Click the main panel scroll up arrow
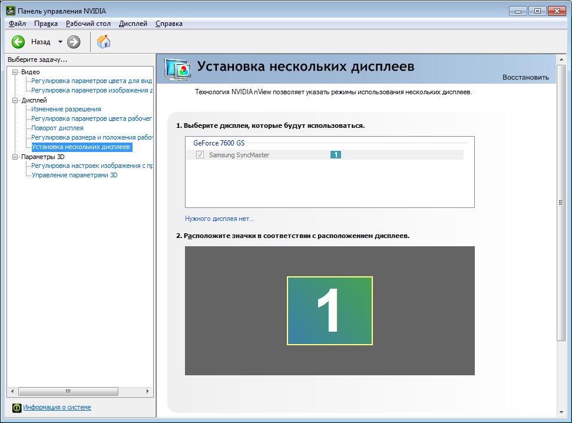This screenshot has height=423, width=572. 561,60
